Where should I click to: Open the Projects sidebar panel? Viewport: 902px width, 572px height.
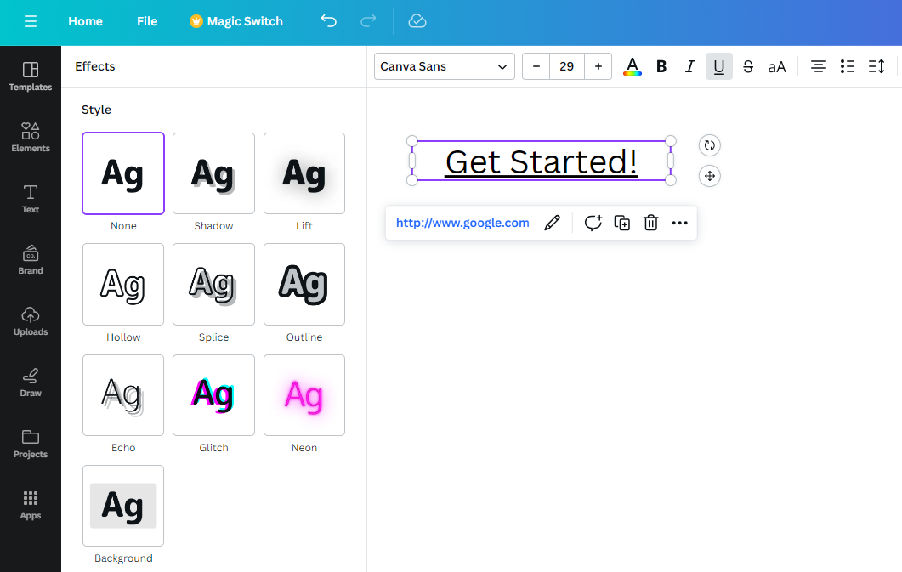click(31, 444)
